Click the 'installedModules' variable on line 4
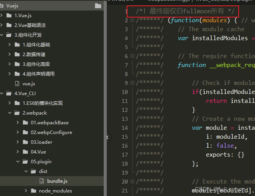Image resolution: width=255 pixels, height=196 pixels. [220, 38]
